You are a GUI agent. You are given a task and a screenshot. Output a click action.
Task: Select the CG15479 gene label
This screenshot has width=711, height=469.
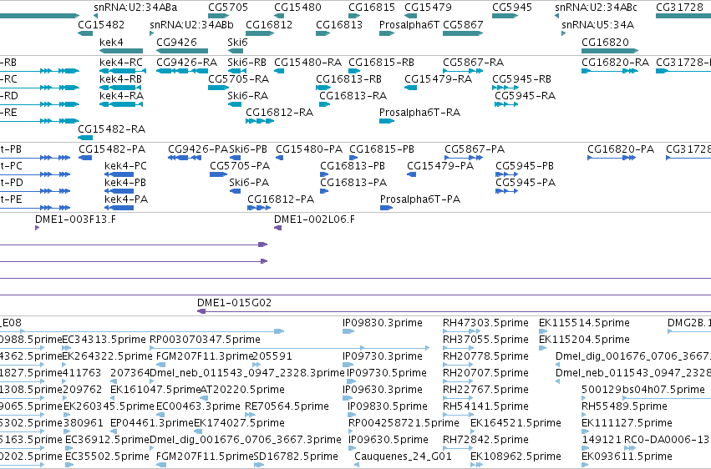[x=428, y=8]
